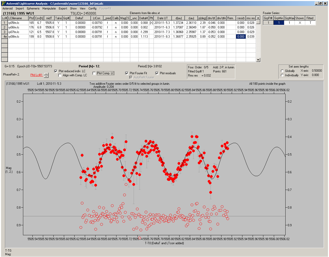Image resolution: width=329 pixels, height=257 pixels.
Task: Select the Globally axes radio button
Action: click(282, 71)
